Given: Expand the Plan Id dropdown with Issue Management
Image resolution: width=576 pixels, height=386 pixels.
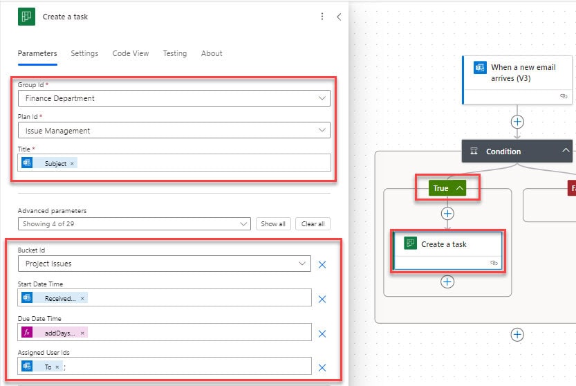Looking at the screenshot, I should coord(174,130).
